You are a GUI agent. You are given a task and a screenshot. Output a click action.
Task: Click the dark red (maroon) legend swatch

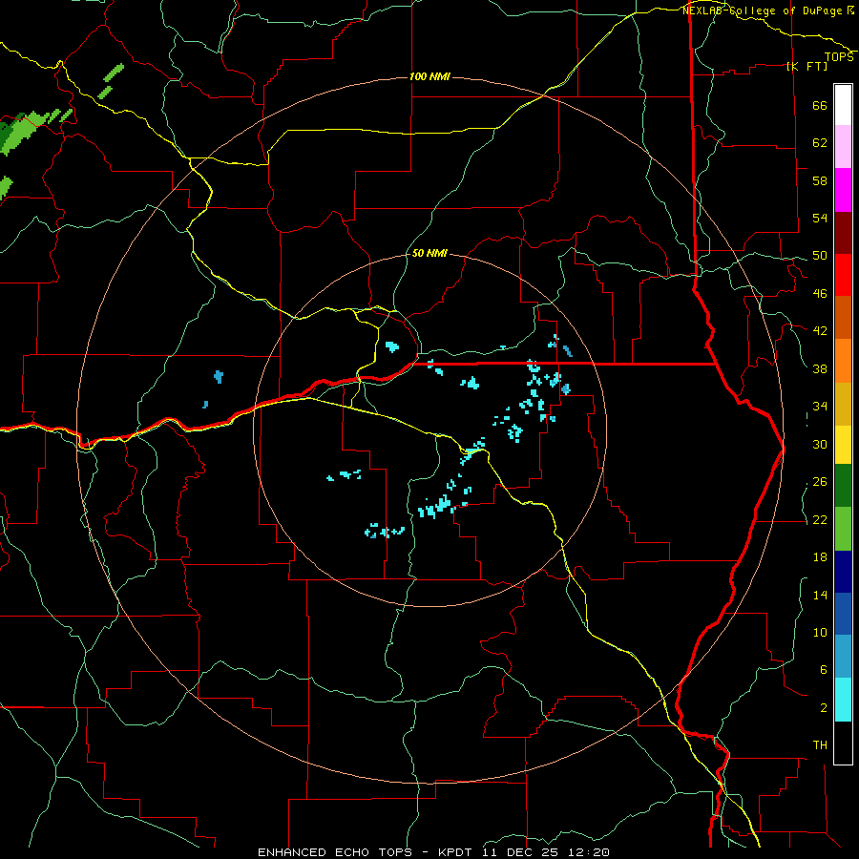point(843,234)
